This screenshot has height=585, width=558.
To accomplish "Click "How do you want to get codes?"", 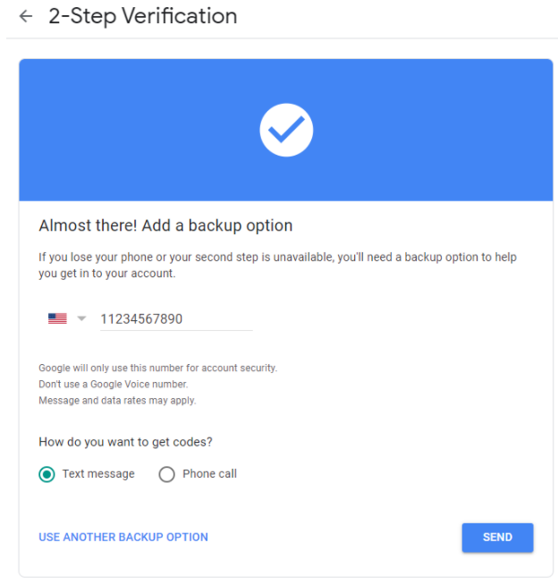I will [x=125, y=442].
